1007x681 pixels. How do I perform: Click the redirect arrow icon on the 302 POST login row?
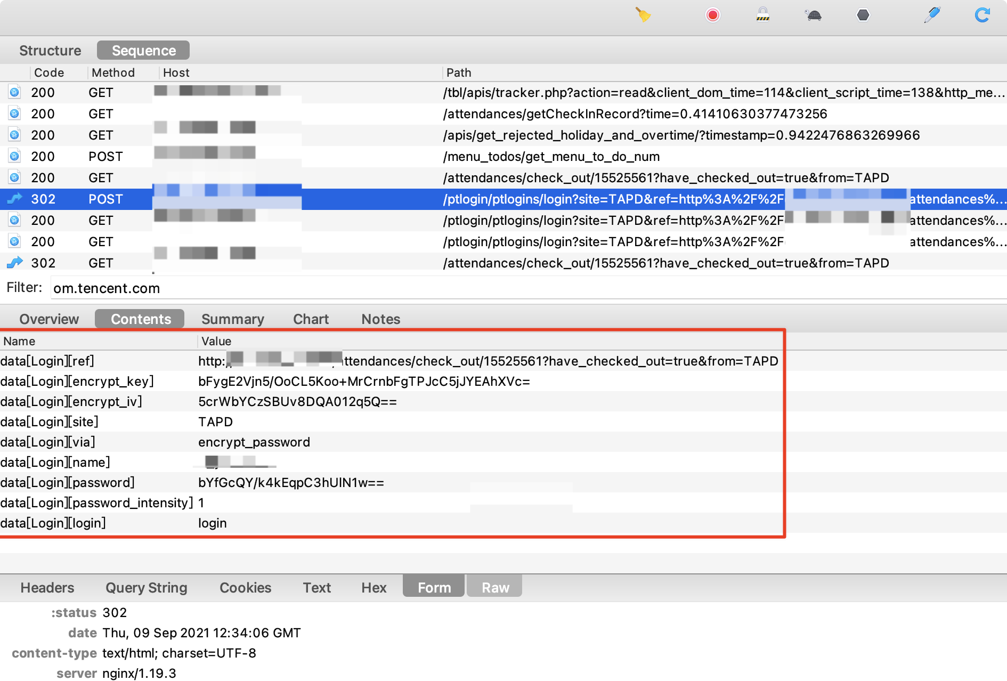(14, 199)
